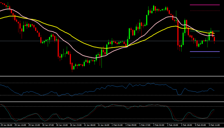224x128 pixels.
Task: Click the last red candlestick on the chart
Action: 214,39
